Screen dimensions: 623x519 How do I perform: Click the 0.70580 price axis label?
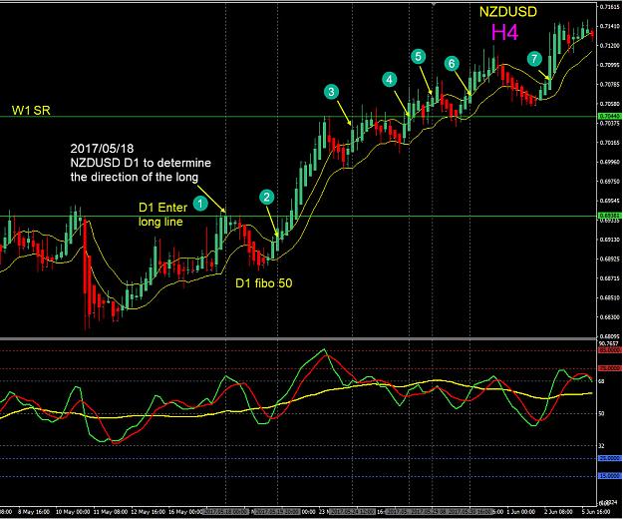609,104
